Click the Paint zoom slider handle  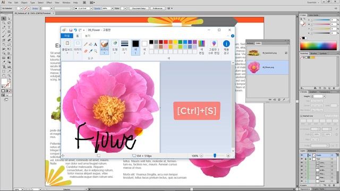(215, 155)
